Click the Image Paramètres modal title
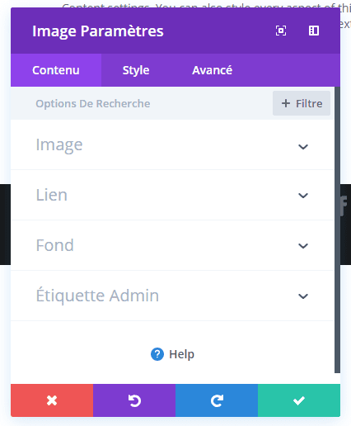This screenshot has height=426, width=351. click(98, 31)
